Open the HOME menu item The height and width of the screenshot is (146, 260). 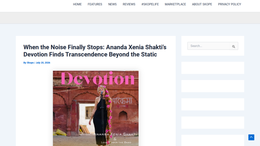77,4
